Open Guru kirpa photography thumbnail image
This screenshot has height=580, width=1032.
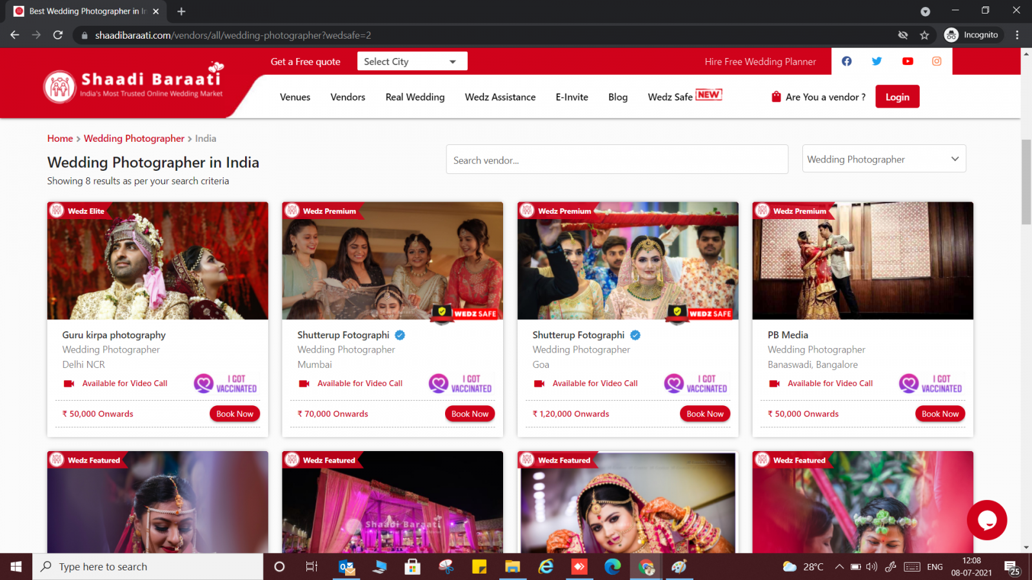(x=157, y=261)
